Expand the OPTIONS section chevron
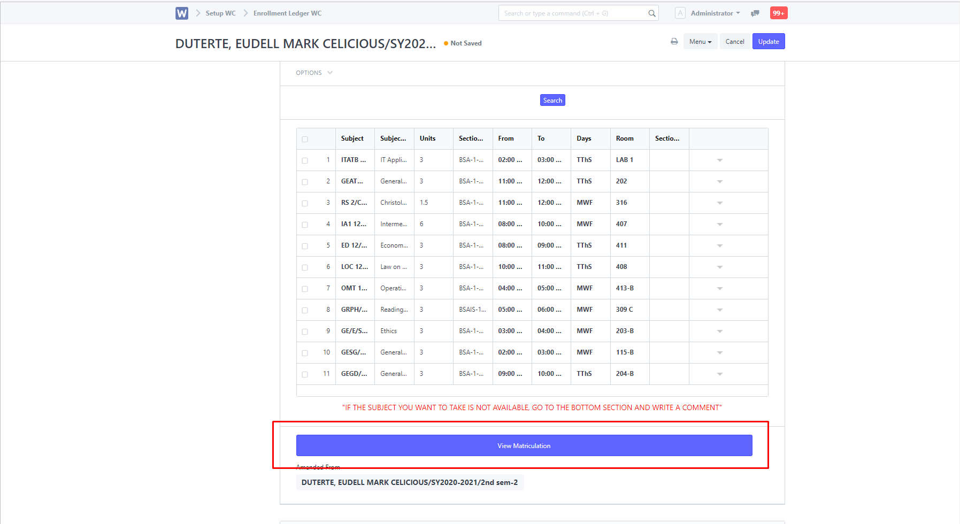 pos(330,73)
